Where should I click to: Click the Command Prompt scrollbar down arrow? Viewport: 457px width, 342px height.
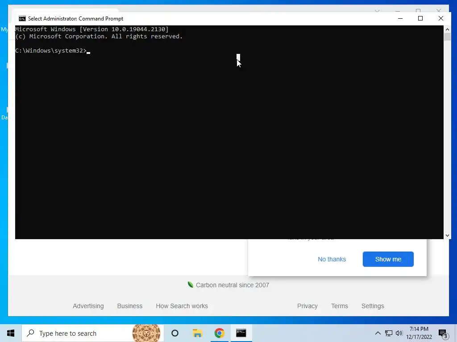coord(447,236)
